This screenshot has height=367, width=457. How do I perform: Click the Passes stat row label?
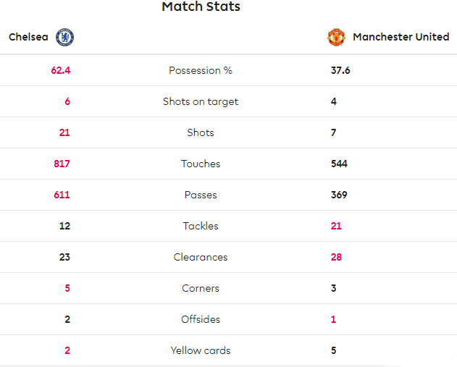(x=201, y=195)
